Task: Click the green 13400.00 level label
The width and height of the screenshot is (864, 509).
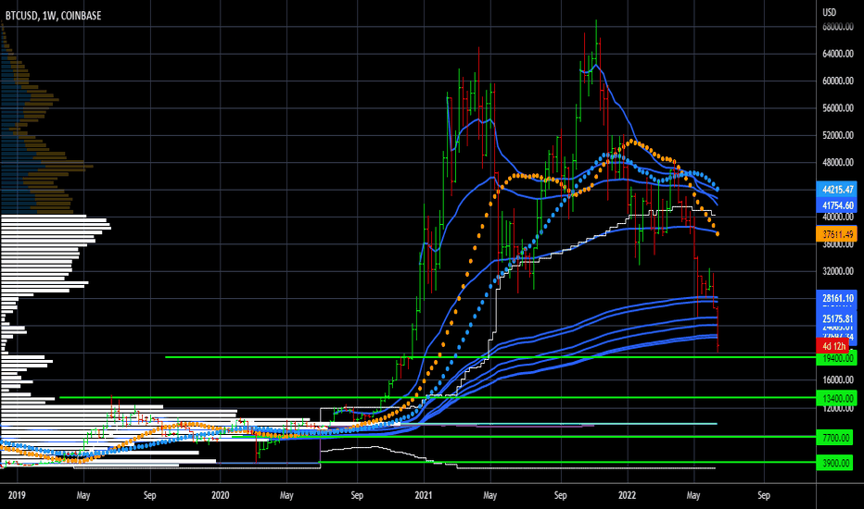Action: [x=837, y=398]
